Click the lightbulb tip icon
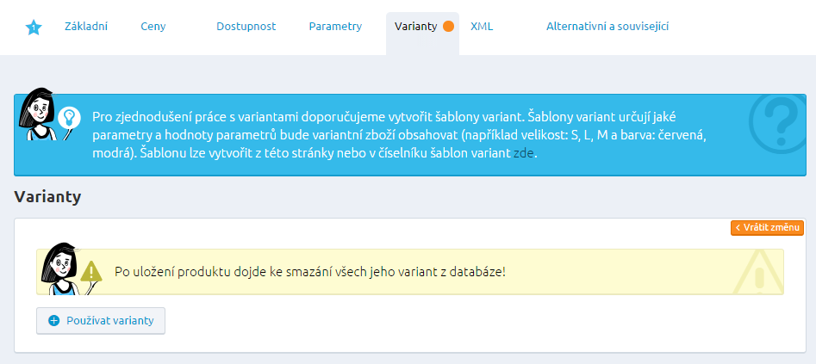This screenshot has height=364, width=816. 69,117
